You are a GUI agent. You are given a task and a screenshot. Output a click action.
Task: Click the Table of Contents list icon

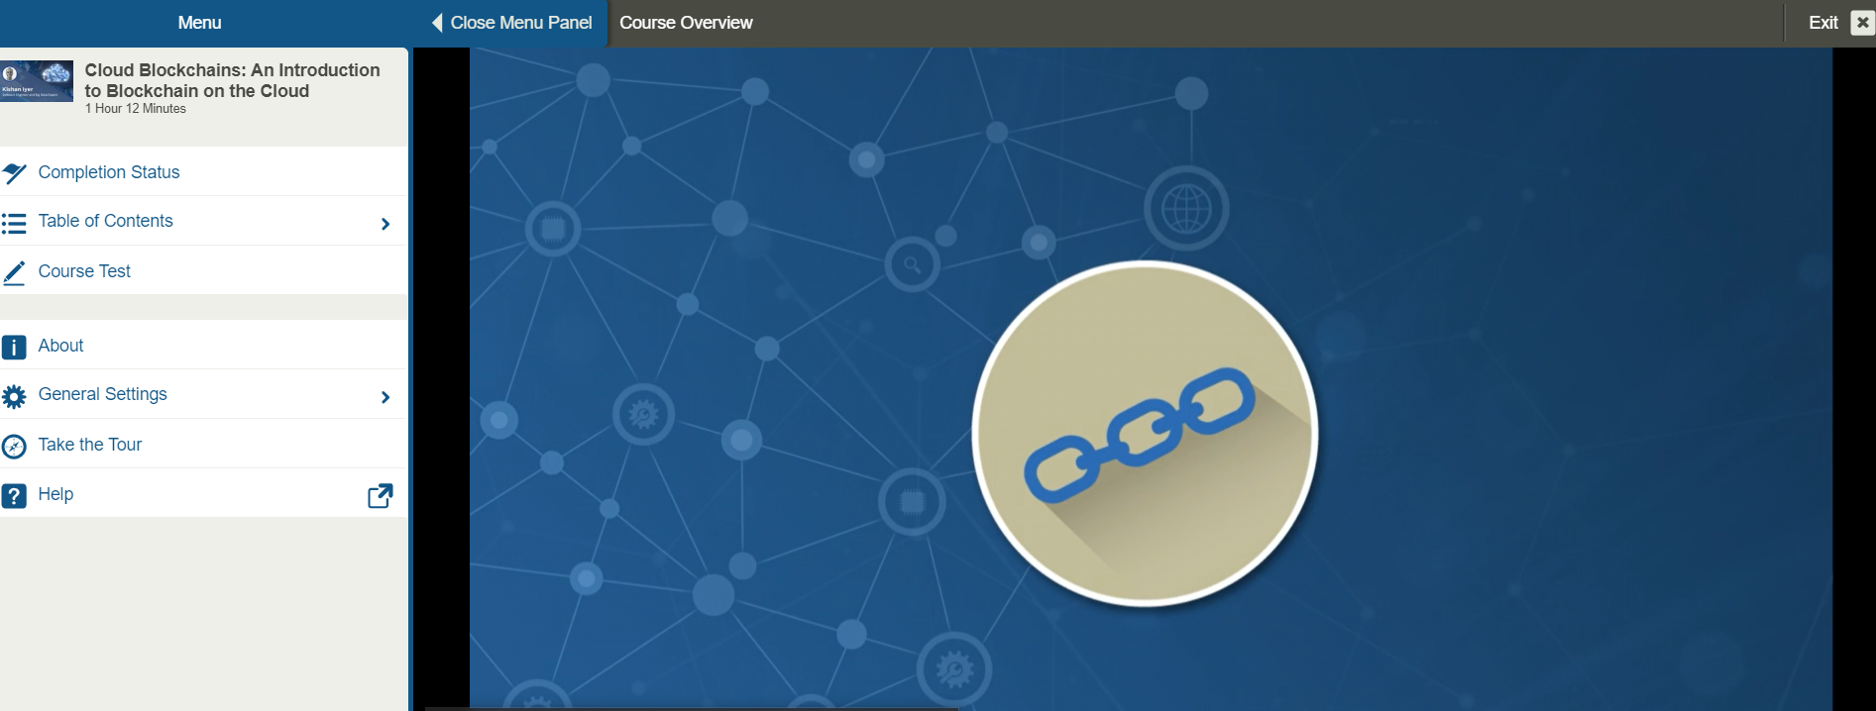pos(14,223)
